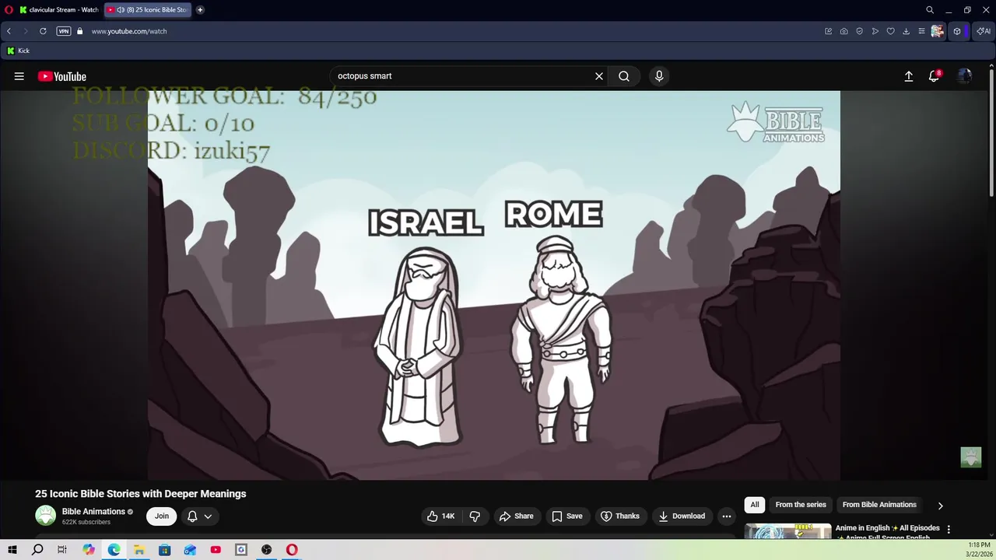The height and width of the screenshot is (560, 996).
Task: Send a Thanks to the creator
Action: (x=621, y=516)
